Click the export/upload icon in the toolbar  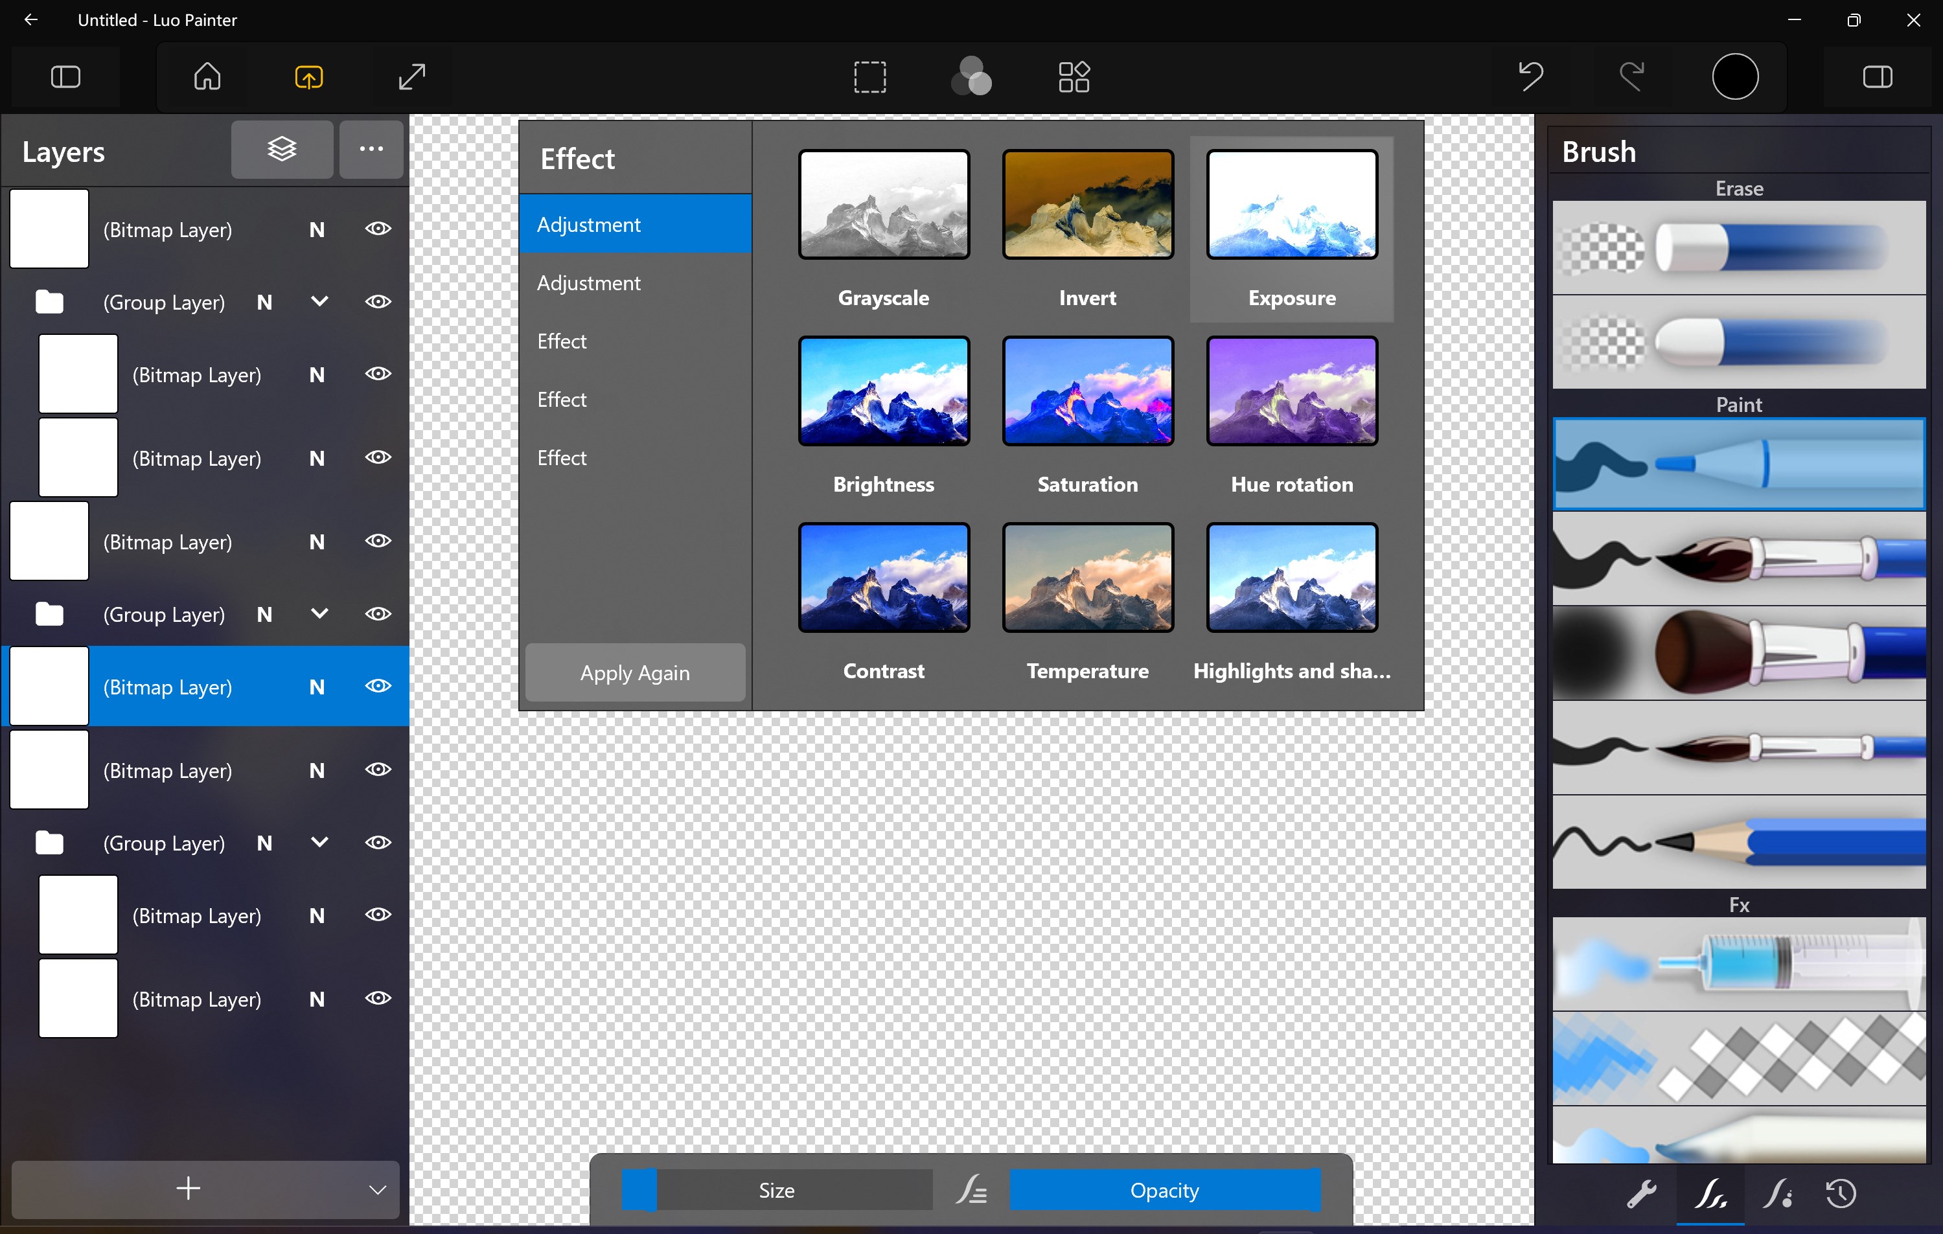(x=308, y=76)
